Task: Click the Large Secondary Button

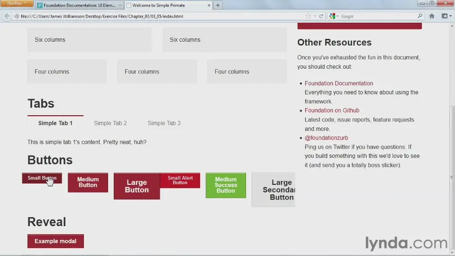Action: click(273, 190)
